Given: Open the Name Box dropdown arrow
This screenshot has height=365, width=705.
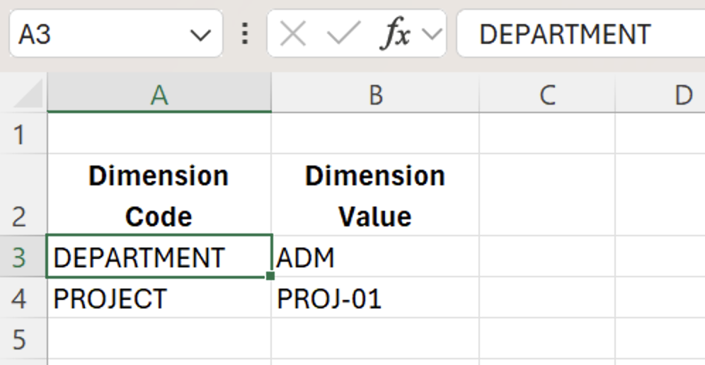Looking at the screenshot, I should tap(201, 34).
